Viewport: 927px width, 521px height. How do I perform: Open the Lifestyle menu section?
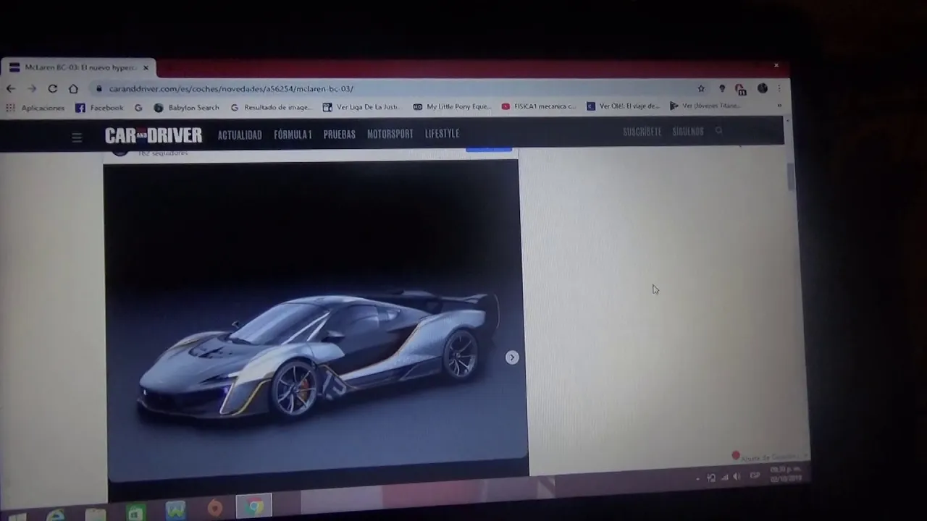tap(442, 133)
